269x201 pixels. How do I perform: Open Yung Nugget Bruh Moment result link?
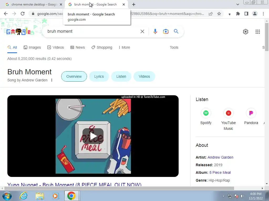click(74, 185)
